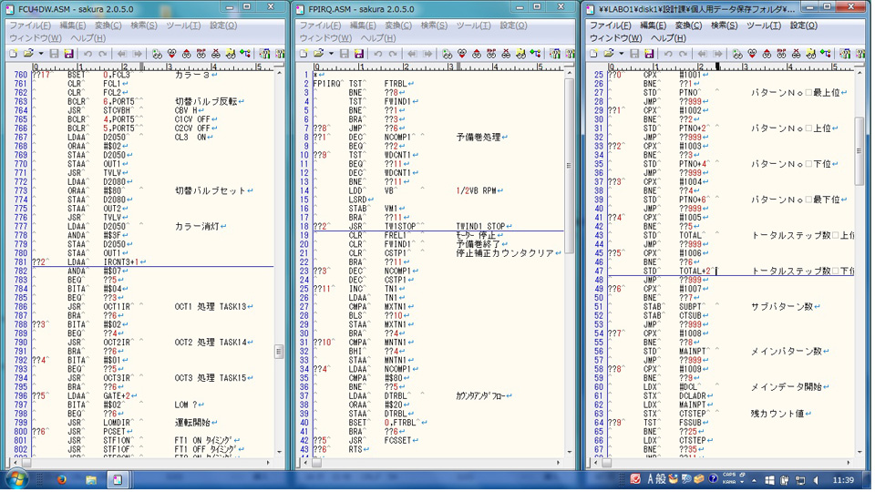This screenshot has width=875, height=492.
Task: Open ウィンドウ(W) menu in FCU4DW.ASM window
Action: [36, 38]
